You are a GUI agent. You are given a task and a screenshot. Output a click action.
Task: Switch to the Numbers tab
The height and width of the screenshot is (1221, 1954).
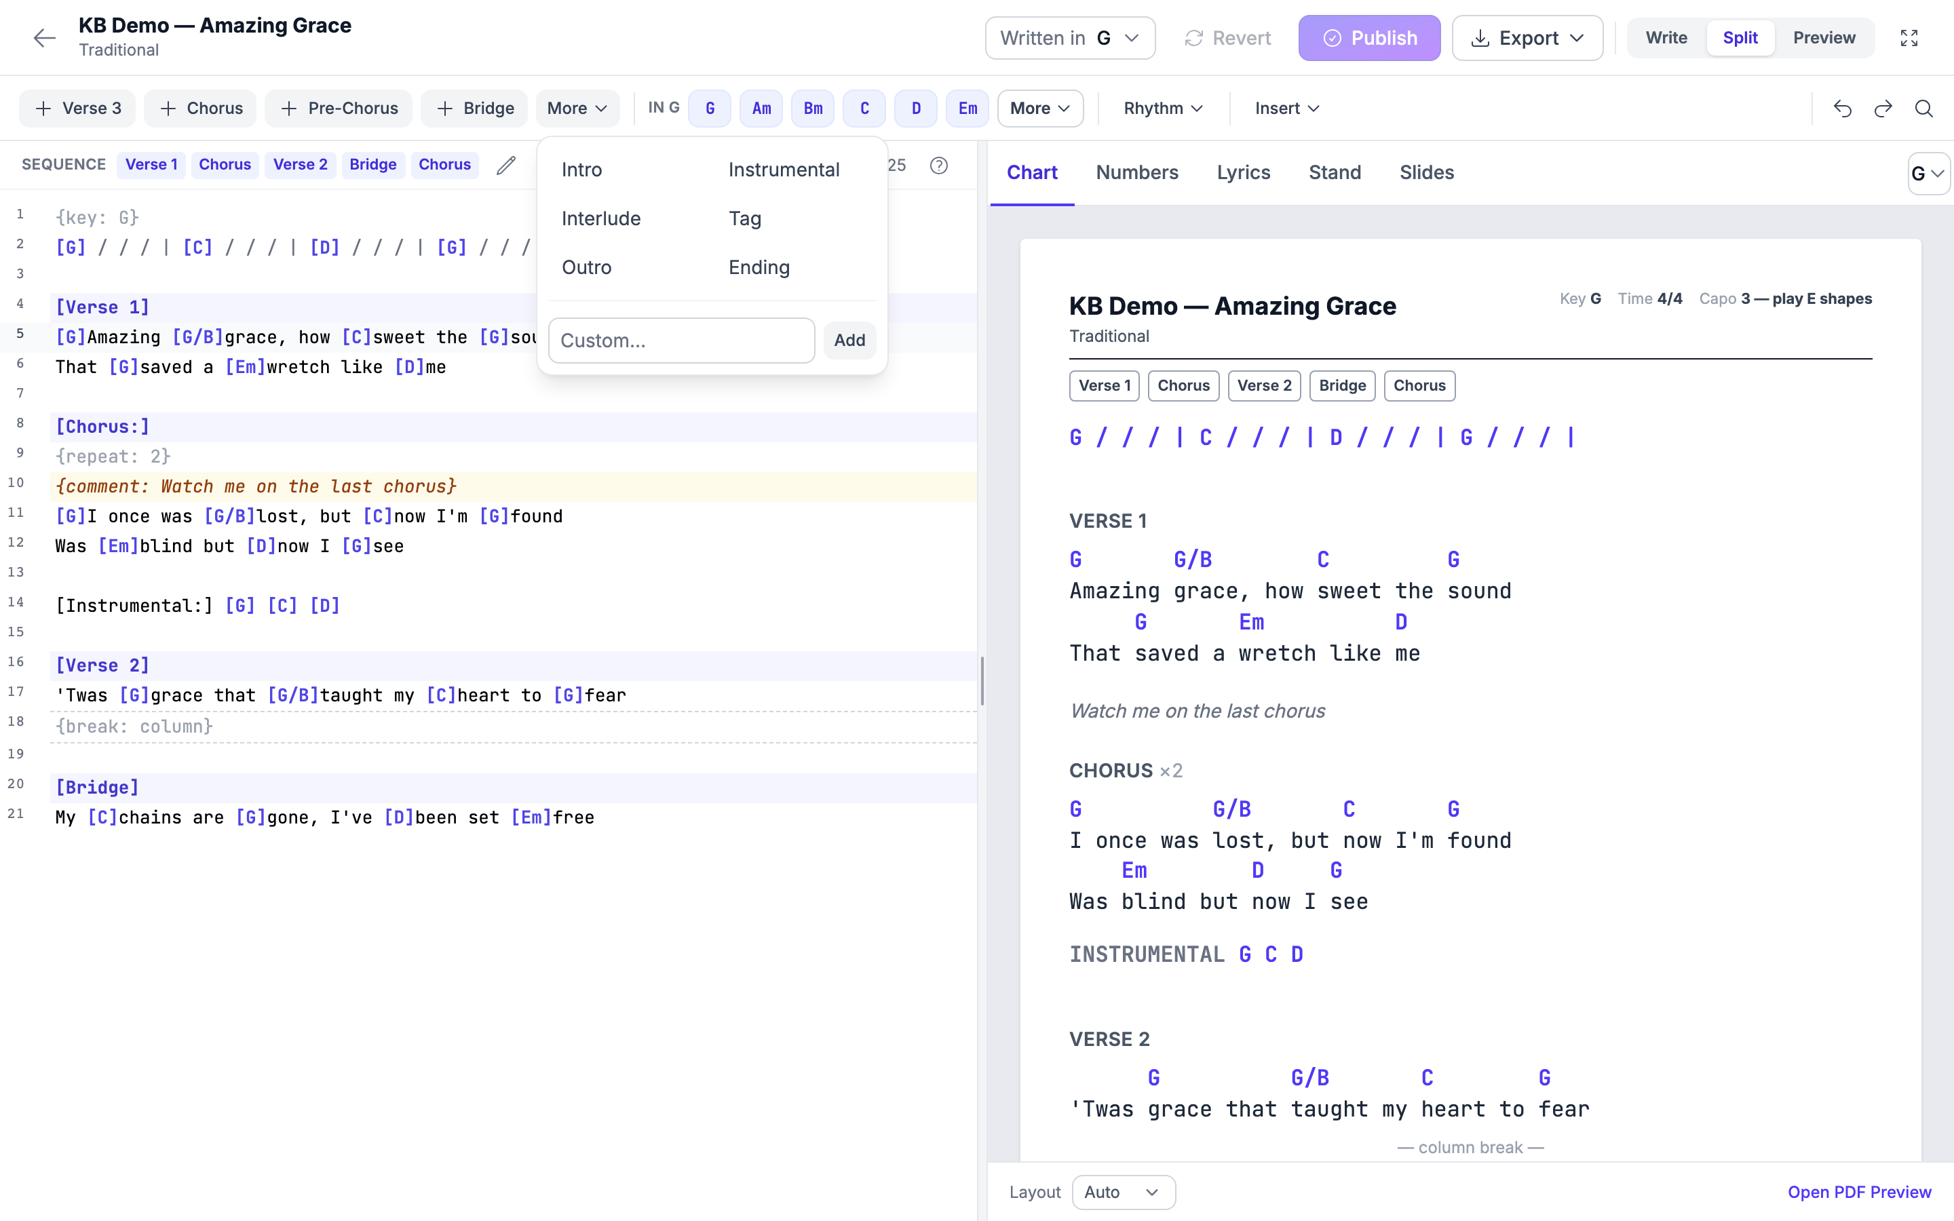[1137, 172]
